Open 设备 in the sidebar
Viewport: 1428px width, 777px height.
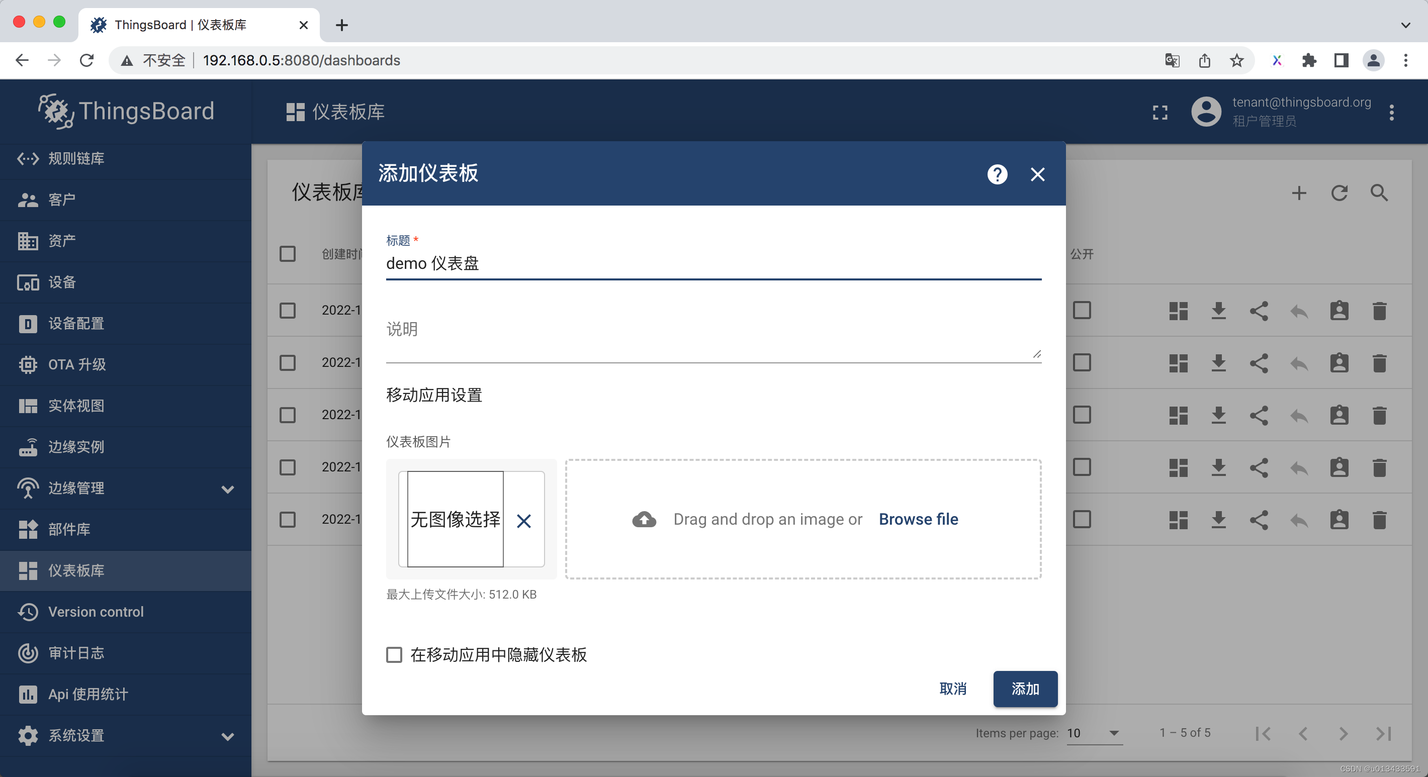[x=125, y=282]
